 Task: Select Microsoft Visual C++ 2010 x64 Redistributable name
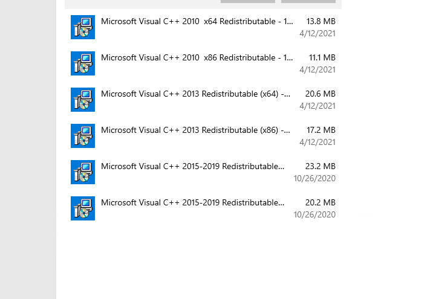point(197,21)
